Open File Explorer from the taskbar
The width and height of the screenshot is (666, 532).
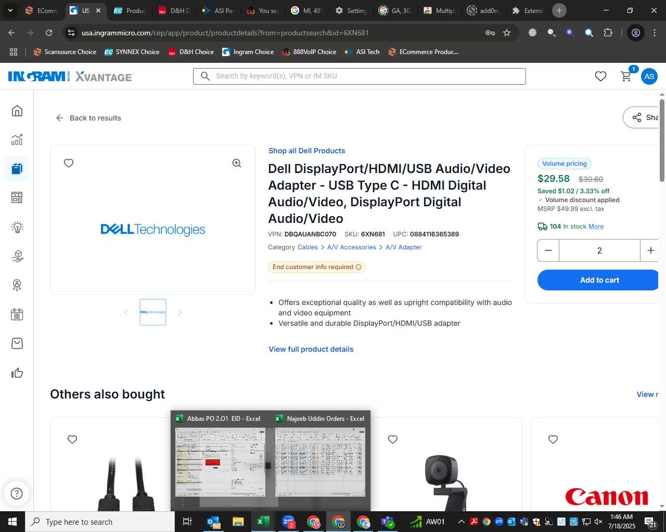pos(238,522)
